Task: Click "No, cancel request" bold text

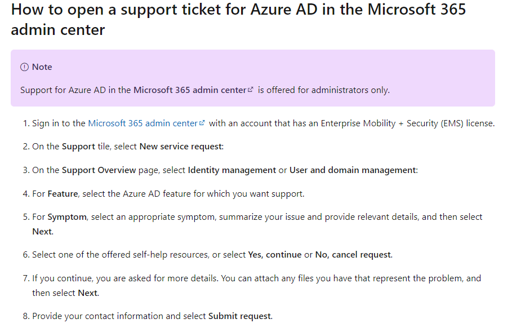Action: coord(353,255)
